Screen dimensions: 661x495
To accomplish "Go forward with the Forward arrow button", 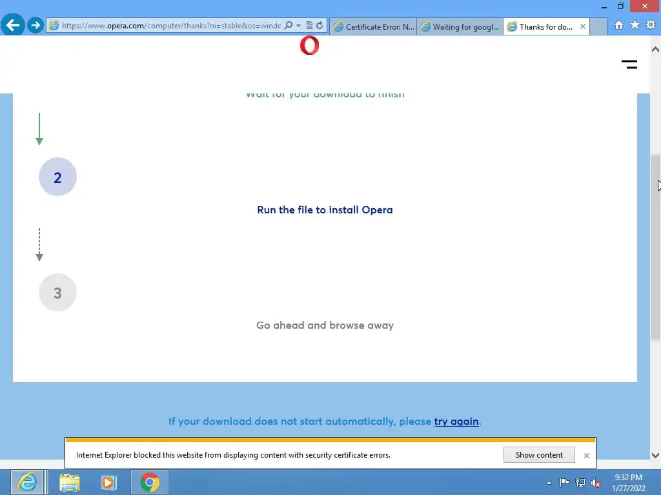I will pyautogui.click(x=36, y=25).
